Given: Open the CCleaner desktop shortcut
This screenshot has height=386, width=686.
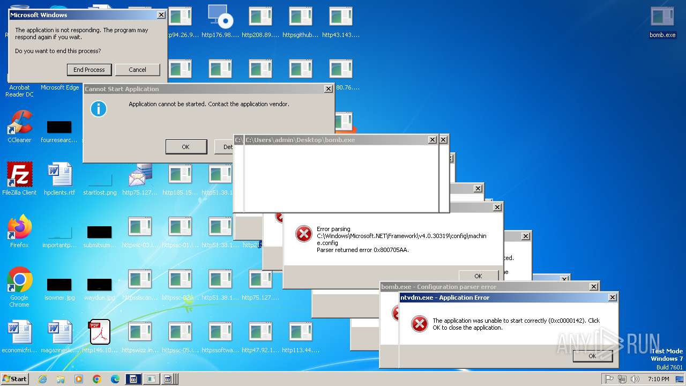Looking at the screenshot, I should (19, 127).
